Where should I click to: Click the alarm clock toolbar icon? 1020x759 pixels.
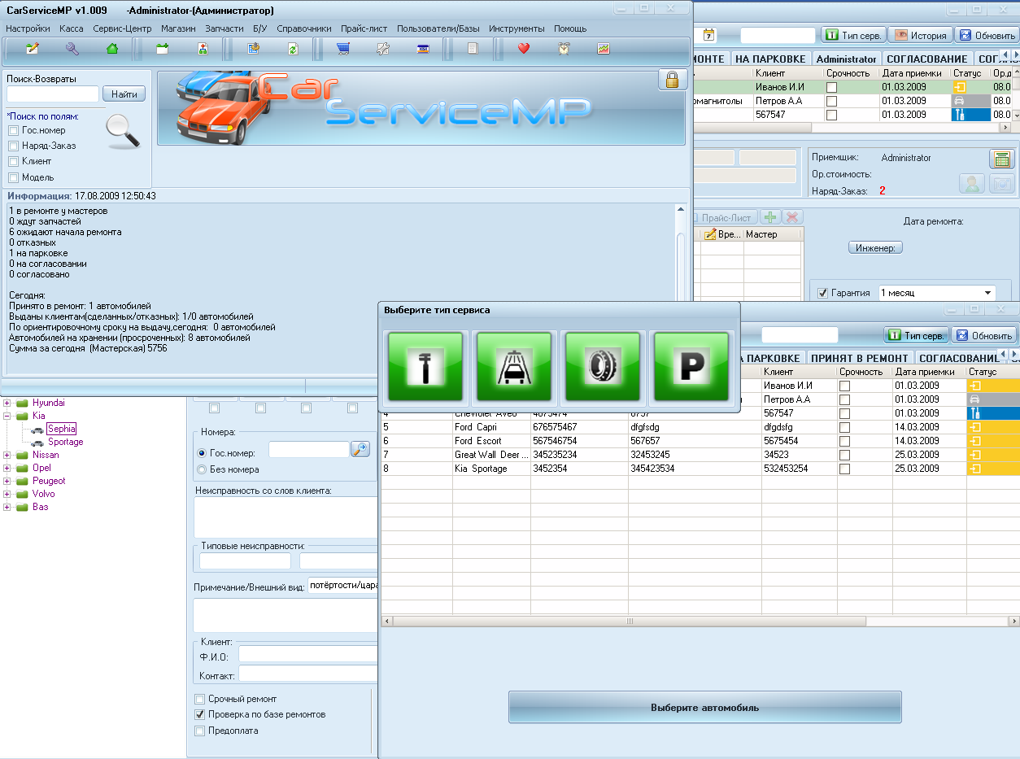click(x=564, y=49)
